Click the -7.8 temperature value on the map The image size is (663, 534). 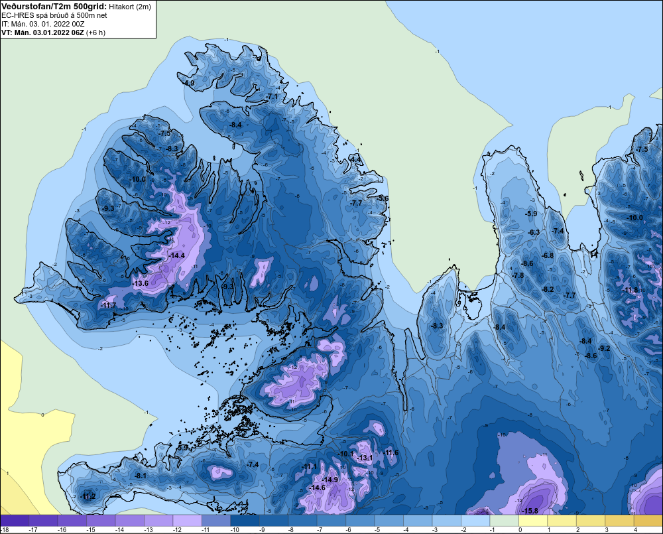[518, 275]
